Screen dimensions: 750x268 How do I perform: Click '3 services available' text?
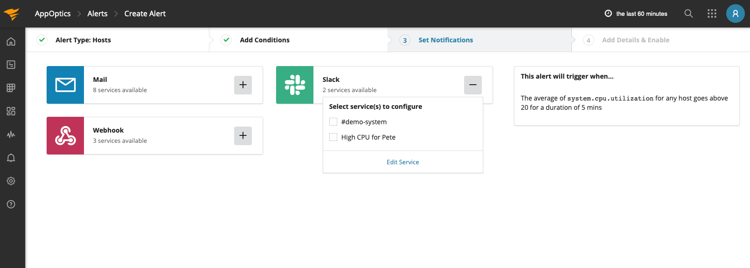120,141
